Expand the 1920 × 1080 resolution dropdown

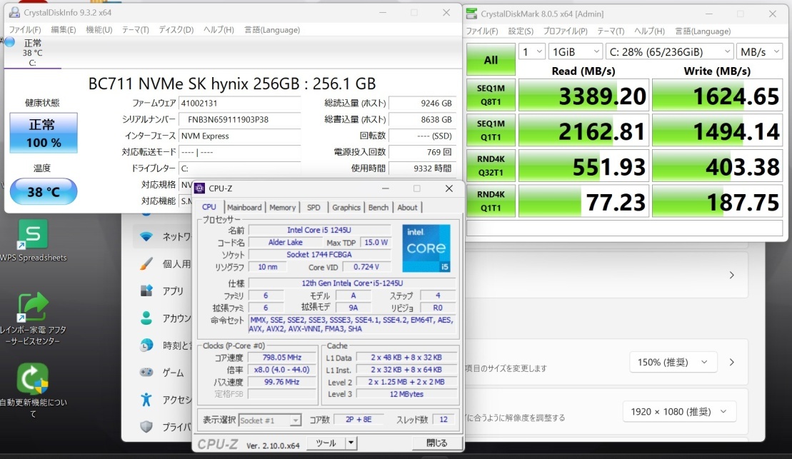(x=678, y=412)
